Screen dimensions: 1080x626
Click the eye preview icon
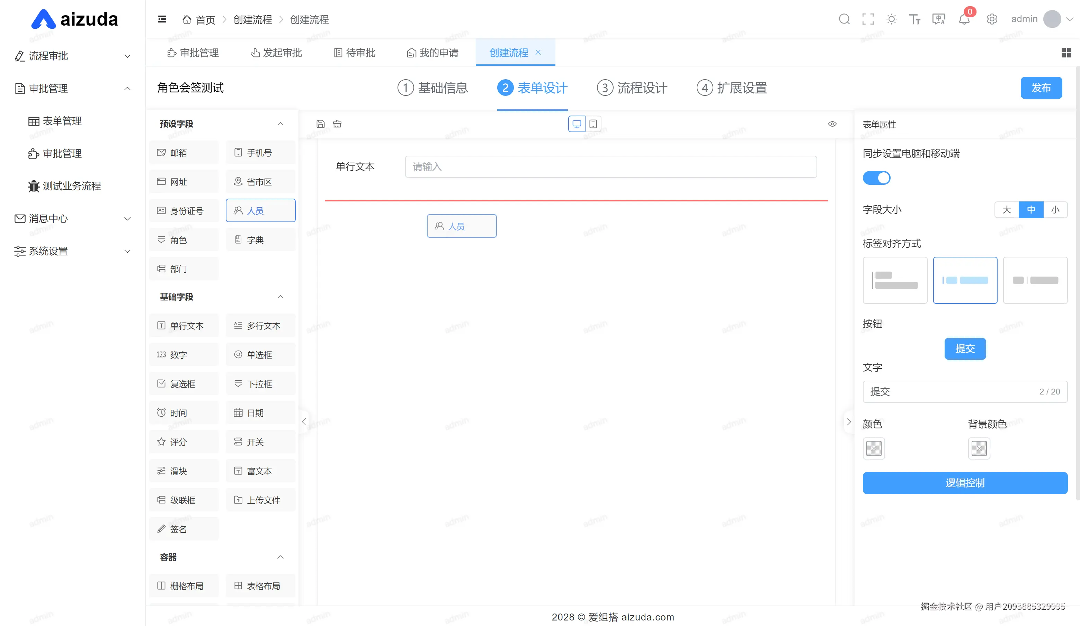(x=832, y=124)
